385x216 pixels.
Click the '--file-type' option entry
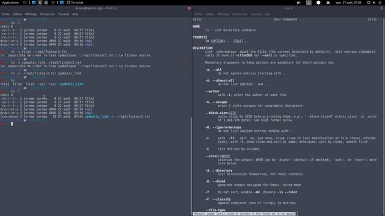coord(215,210)
